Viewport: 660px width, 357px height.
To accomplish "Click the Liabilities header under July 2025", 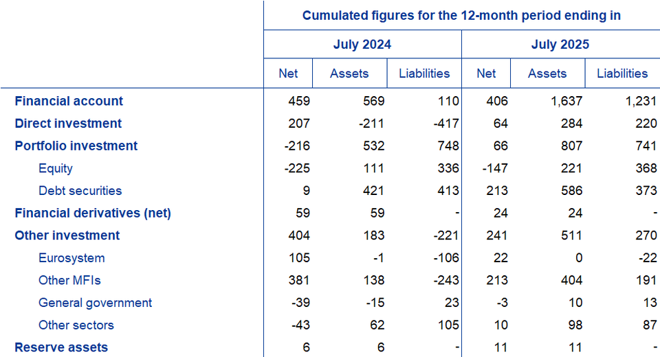I will [x=622, y=73].
